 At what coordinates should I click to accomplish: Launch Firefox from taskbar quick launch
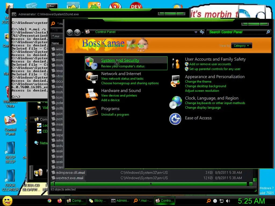(59, 201)
